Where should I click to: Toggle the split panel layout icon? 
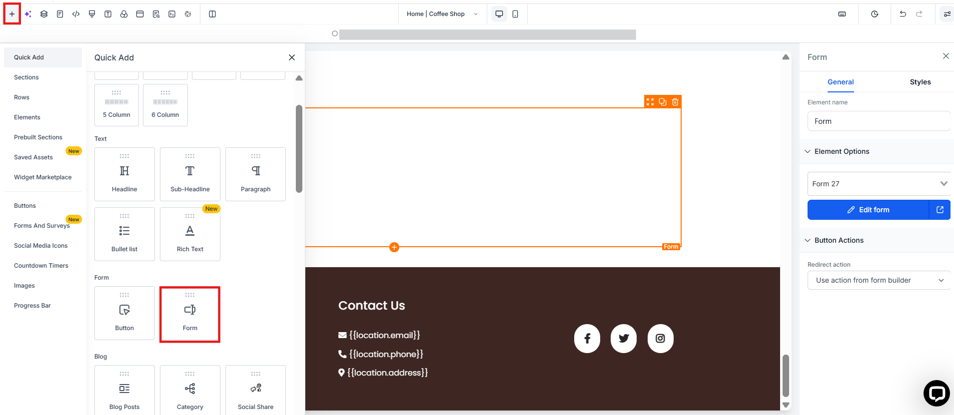click(212, 14)
